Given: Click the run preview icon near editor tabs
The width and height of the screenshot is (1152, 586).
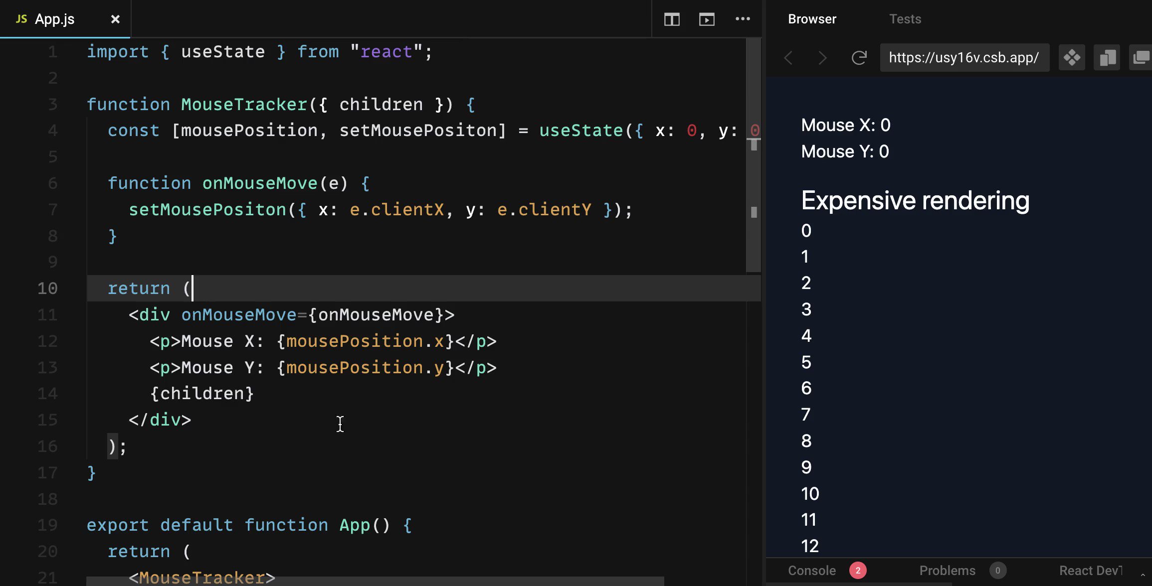Looking at the screenshot, I should 707,19.
